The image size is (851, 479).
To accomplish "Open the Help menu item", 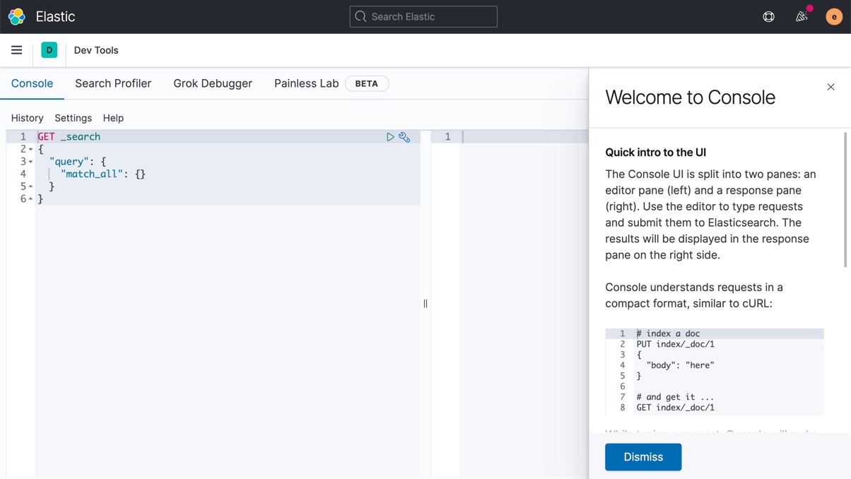I will 113,118.
